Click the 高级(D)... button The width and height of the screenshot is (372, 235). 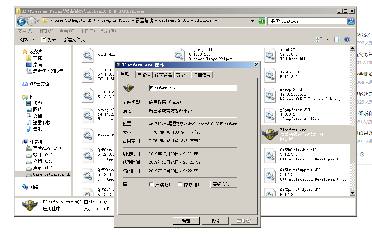coord(223,184)
